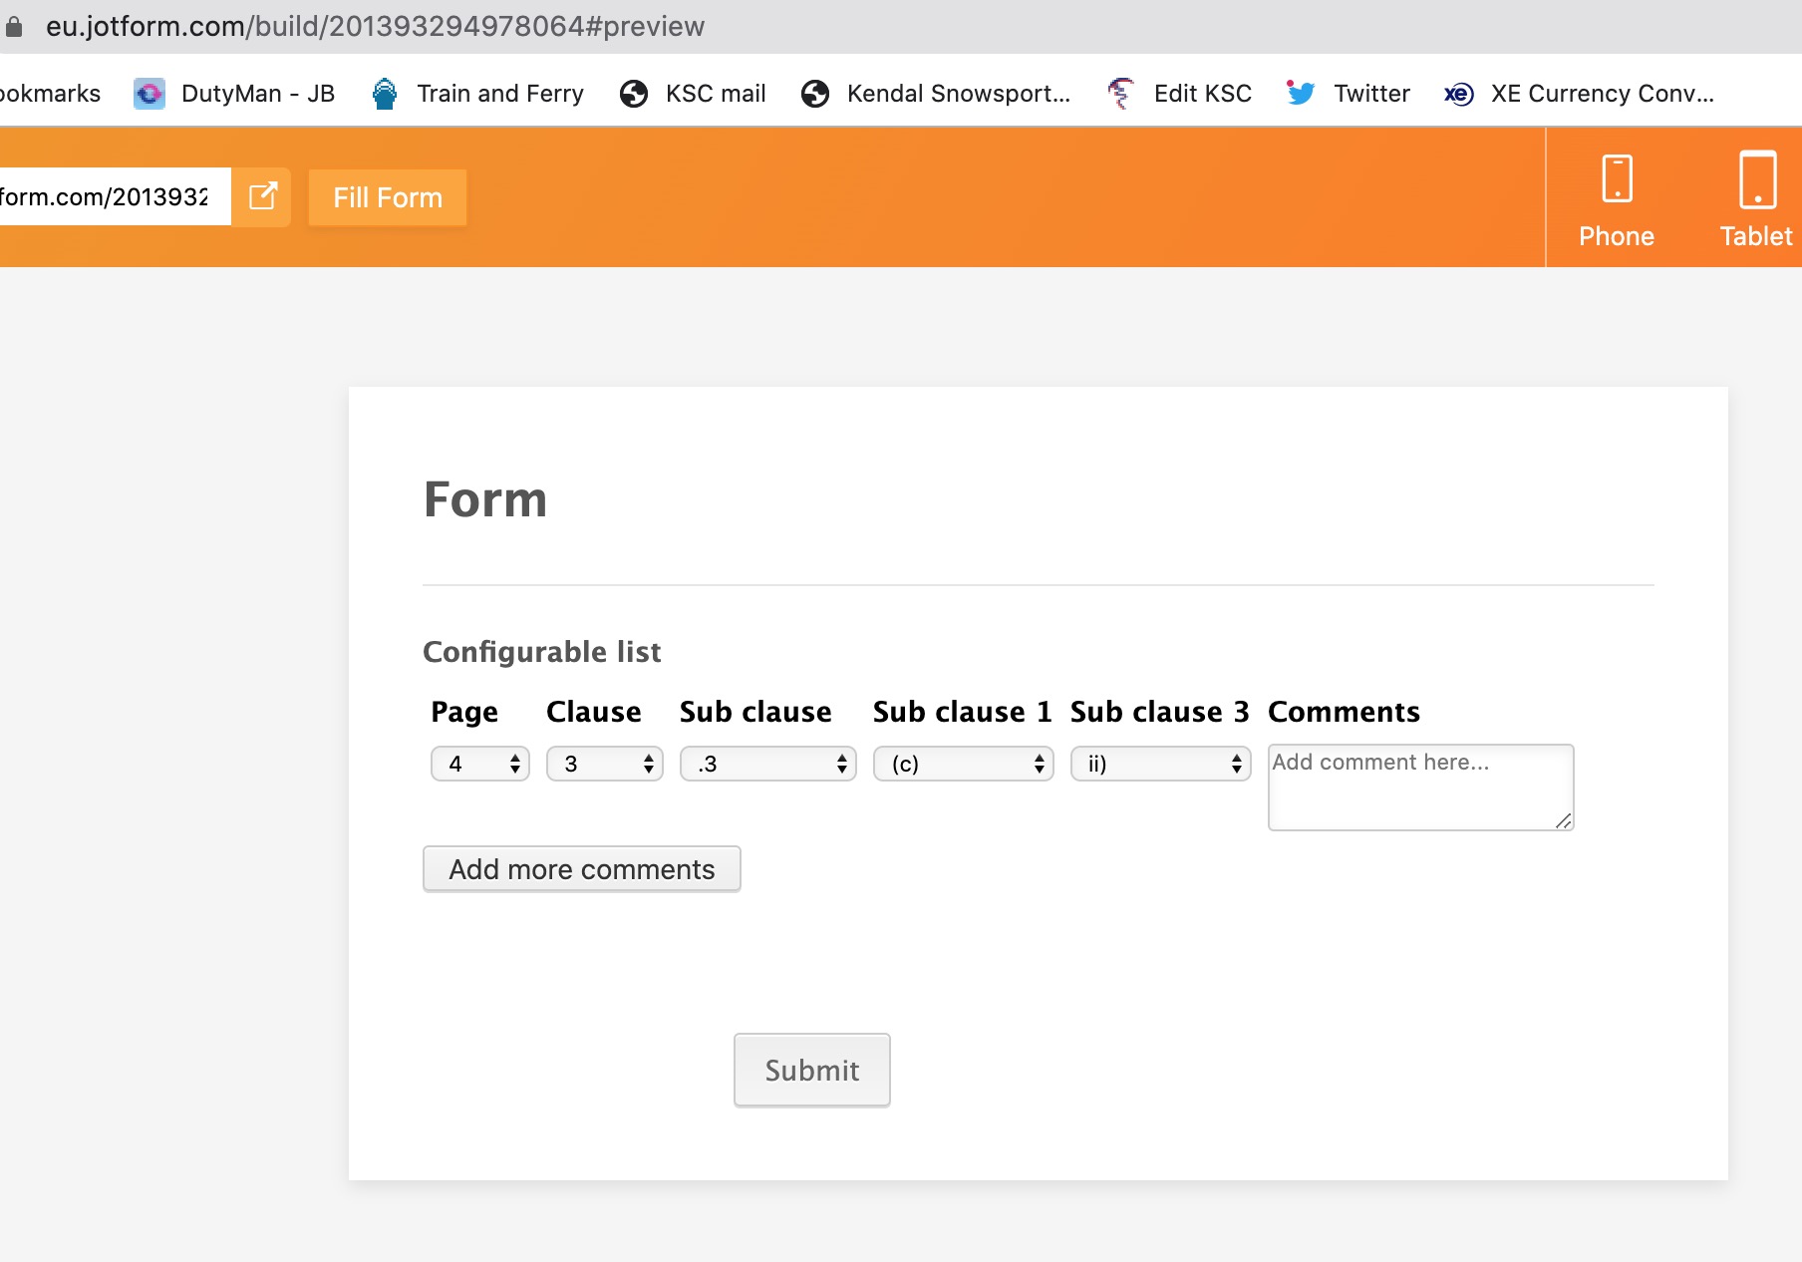Open the Clause dropdown showing 3
This screenshot has height=1262, width=1802.
click(x=604, y=764)
